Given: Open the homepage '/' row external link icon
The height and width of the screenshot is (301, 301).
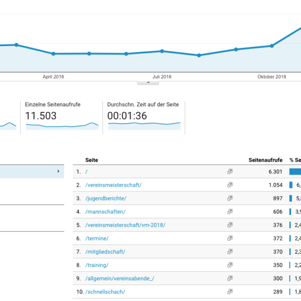Looking at the screenshot, I should [230, 172].
